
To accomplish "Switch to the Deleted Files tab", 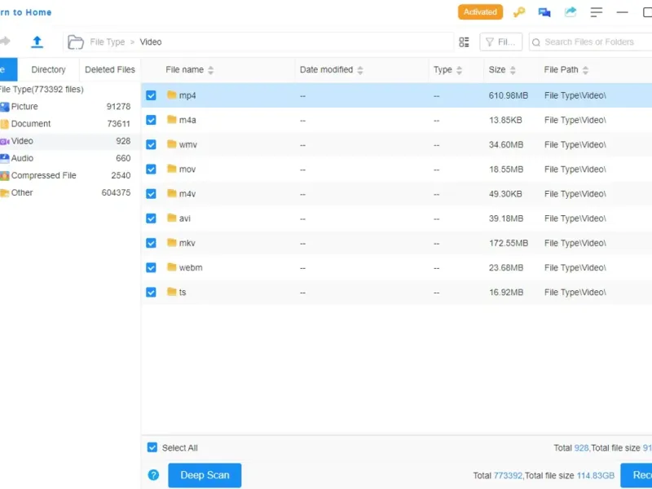I will pyautogui.click(x=110, y=69).
